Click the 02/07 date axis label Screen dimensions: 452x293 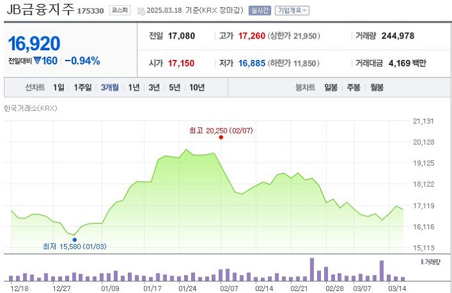[x=229, y=288]
